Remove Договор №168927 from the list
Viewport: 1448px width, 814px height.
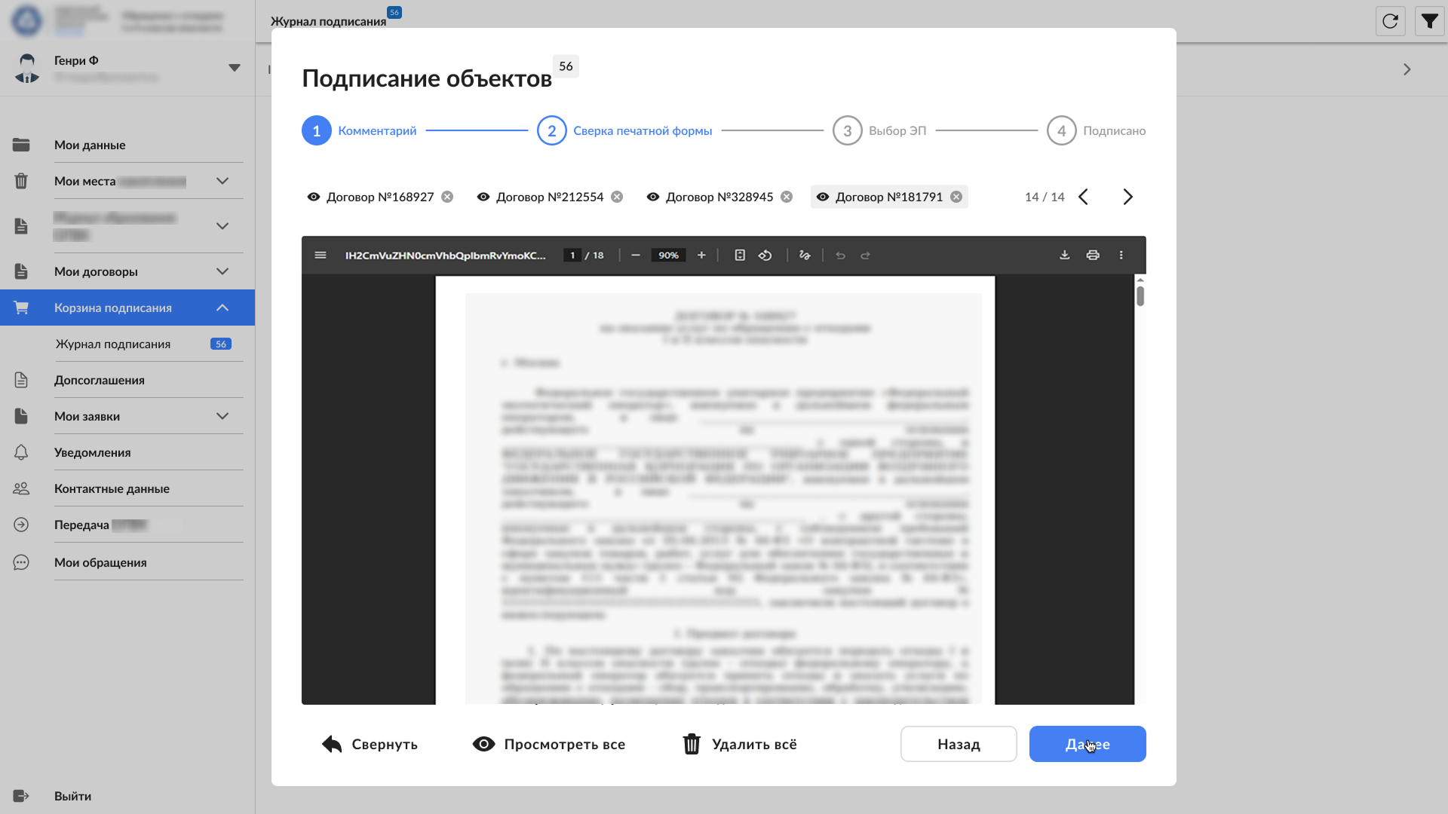click(447, 197)
